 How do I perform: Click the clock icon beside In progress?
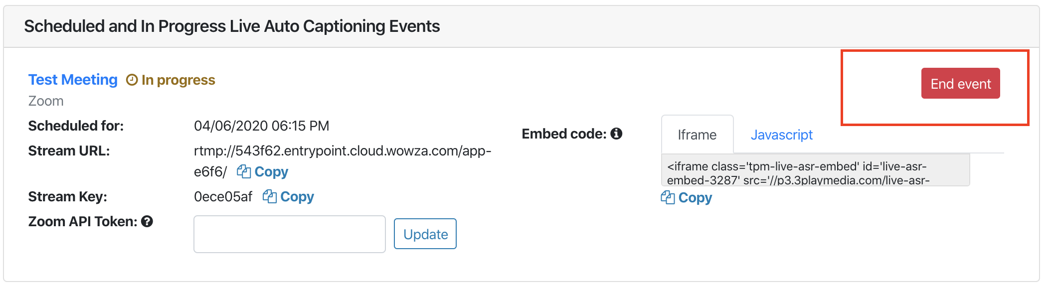[132, 80]
